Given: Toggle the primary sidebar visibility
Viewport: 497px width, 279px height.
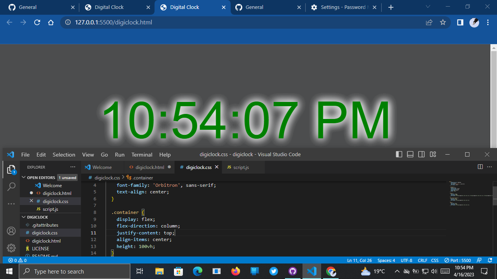Looking at the screenshot, I should [x=399, y=154].
